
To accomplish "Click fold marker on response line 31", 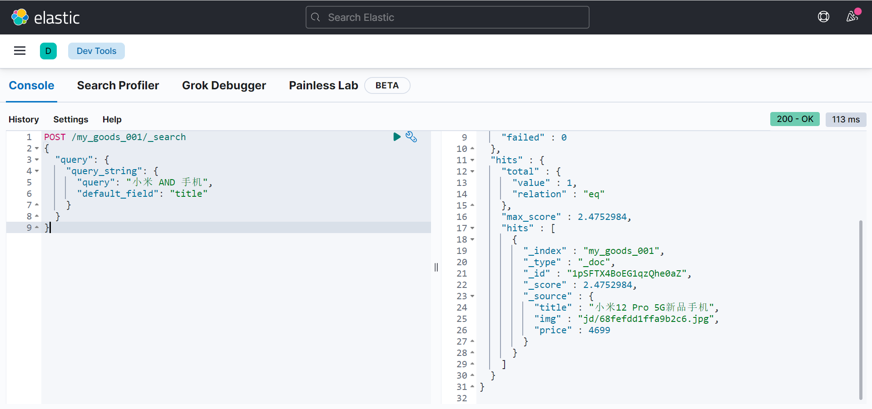I will (x=472, y=387).
